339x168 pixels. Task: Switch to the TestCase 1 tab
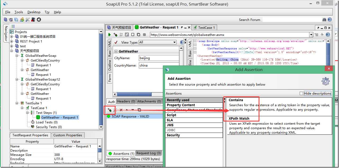click(x=204, y=27)
